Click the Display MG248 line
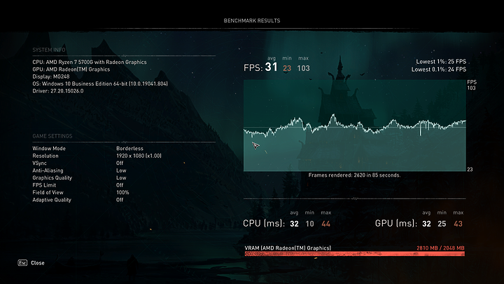This screenshot has height=284, width=504. [51, 76]
